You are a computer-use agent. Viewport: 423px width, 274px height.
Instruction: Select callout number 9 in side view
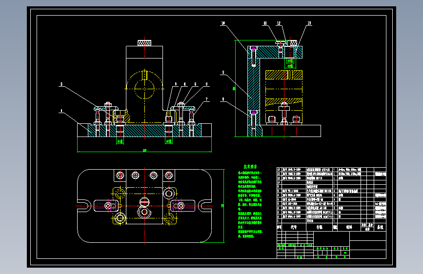click(x=223, y=73)
